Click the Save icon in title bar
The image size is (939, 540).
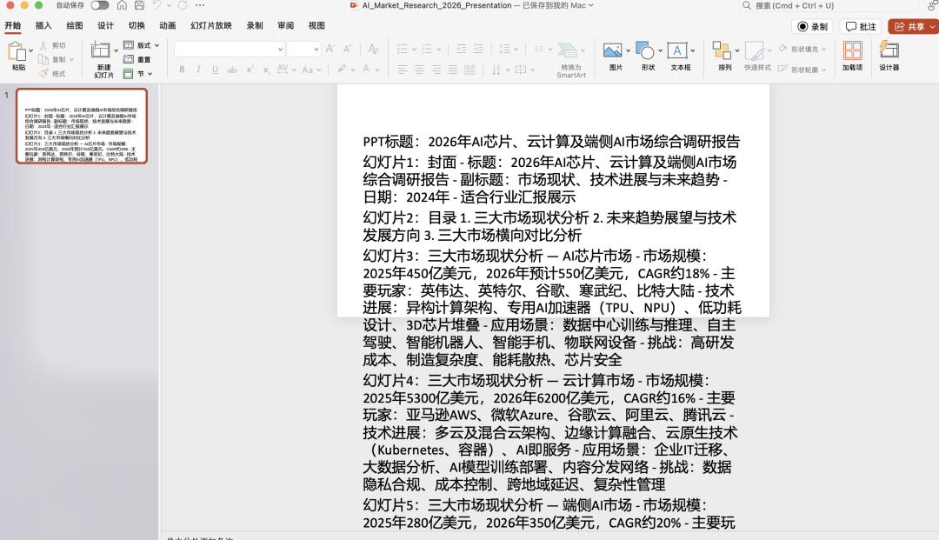[x=137, y=5]
